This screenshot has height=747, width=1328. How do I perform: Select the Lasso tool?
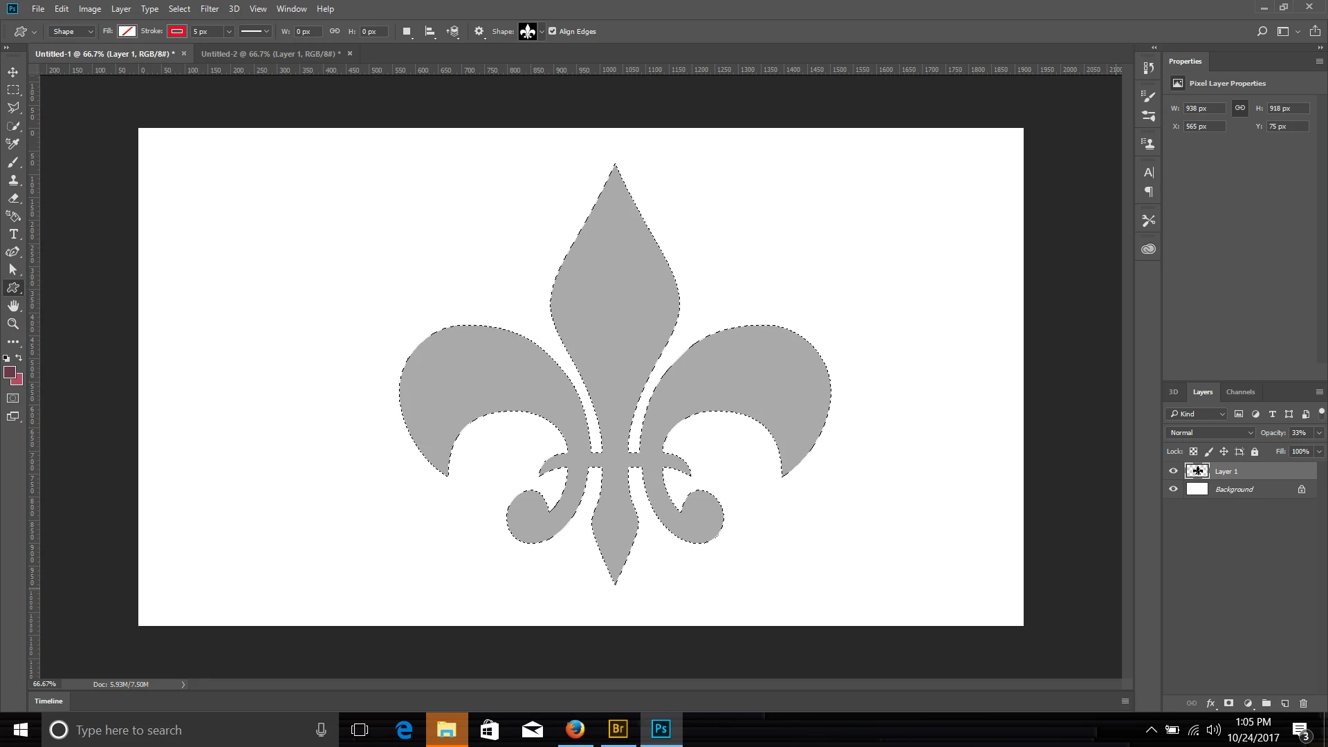point(13,108)
